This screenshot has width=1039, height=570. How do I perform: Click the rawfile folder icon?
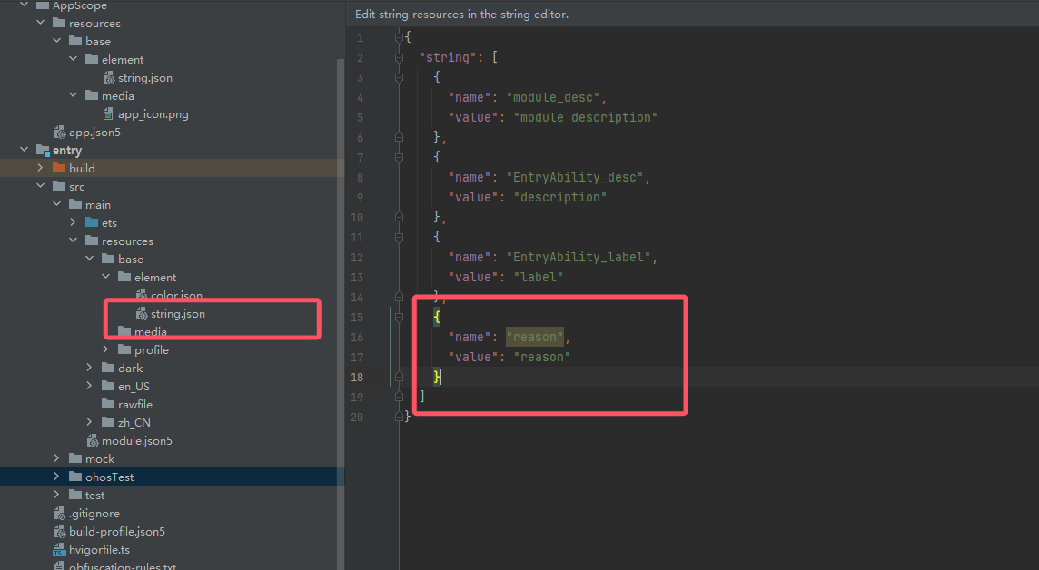(x=108, y=404)
